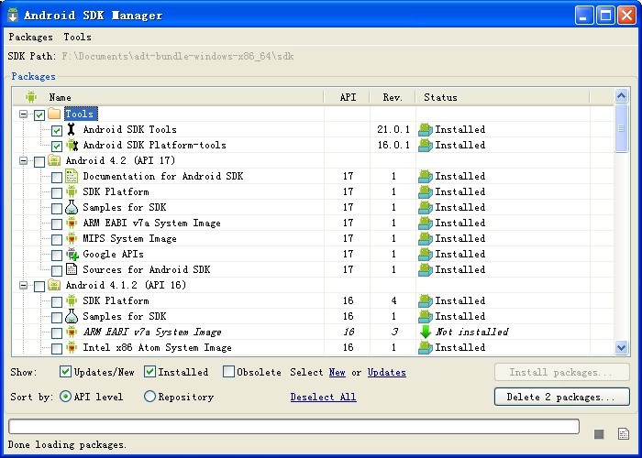Click the API 17 ARM EABI v7a icon
The image size is (642, 458).
tap(72, 223)
